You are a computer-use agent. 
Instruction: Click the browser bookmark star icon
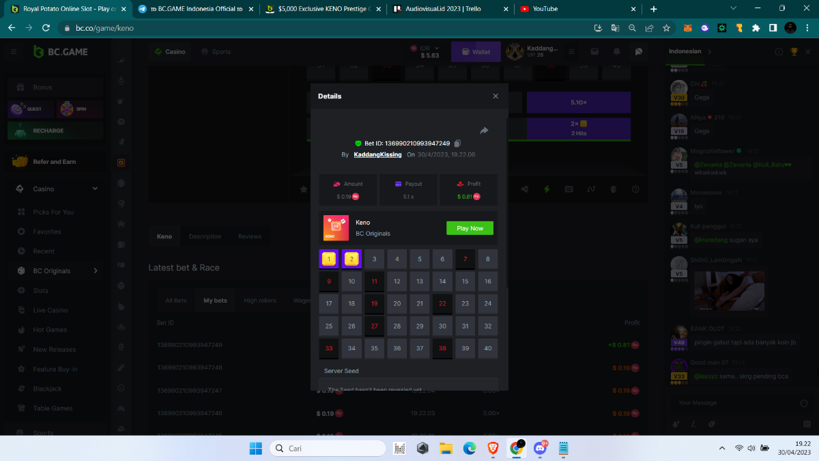pos(666,28)
